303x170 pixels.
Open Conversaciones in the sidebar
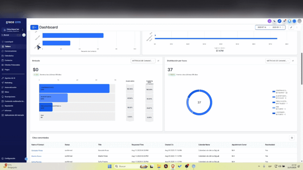coord(11,51)
